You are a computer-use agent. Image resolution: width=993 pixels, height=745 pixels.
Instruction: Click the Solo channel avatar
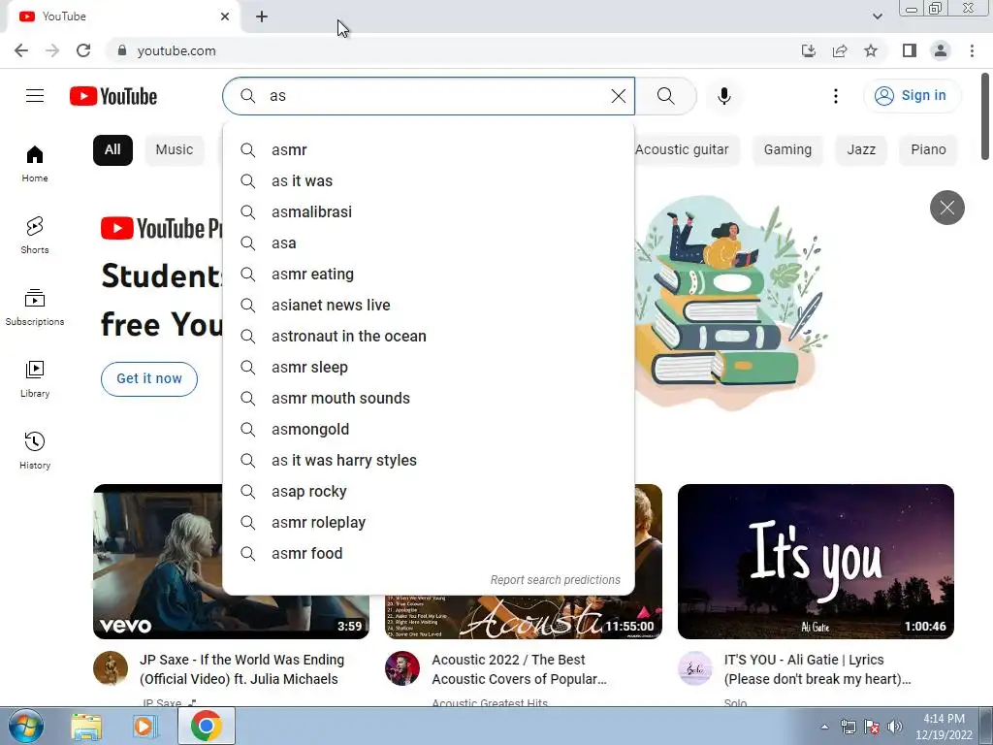[x=695, y=668]
